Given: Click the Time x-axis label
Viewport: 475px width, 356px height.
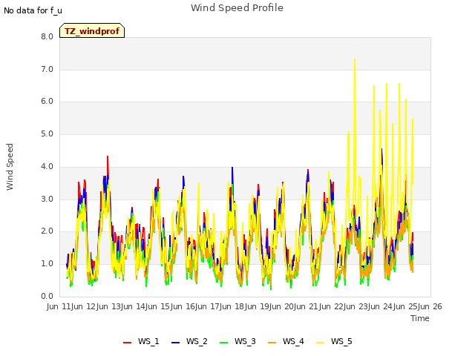Looking at the screenshot, I should click(420, 318).
